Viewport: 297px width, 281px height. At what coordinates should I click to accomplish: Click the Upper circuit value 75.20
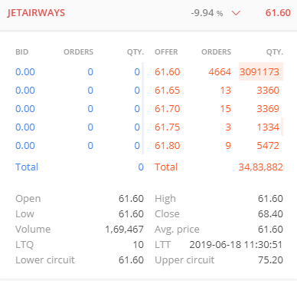click(270, 260)
